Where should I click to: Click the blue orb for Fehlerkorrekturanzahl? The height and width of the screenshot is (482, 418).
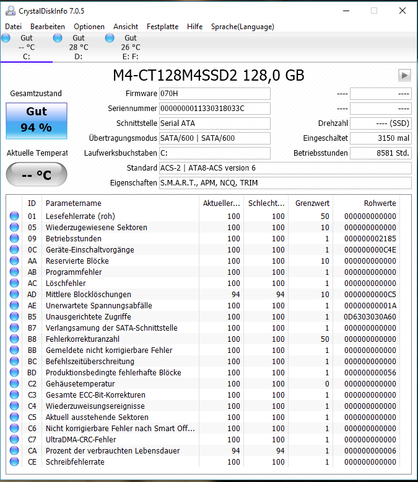[14, 339]
